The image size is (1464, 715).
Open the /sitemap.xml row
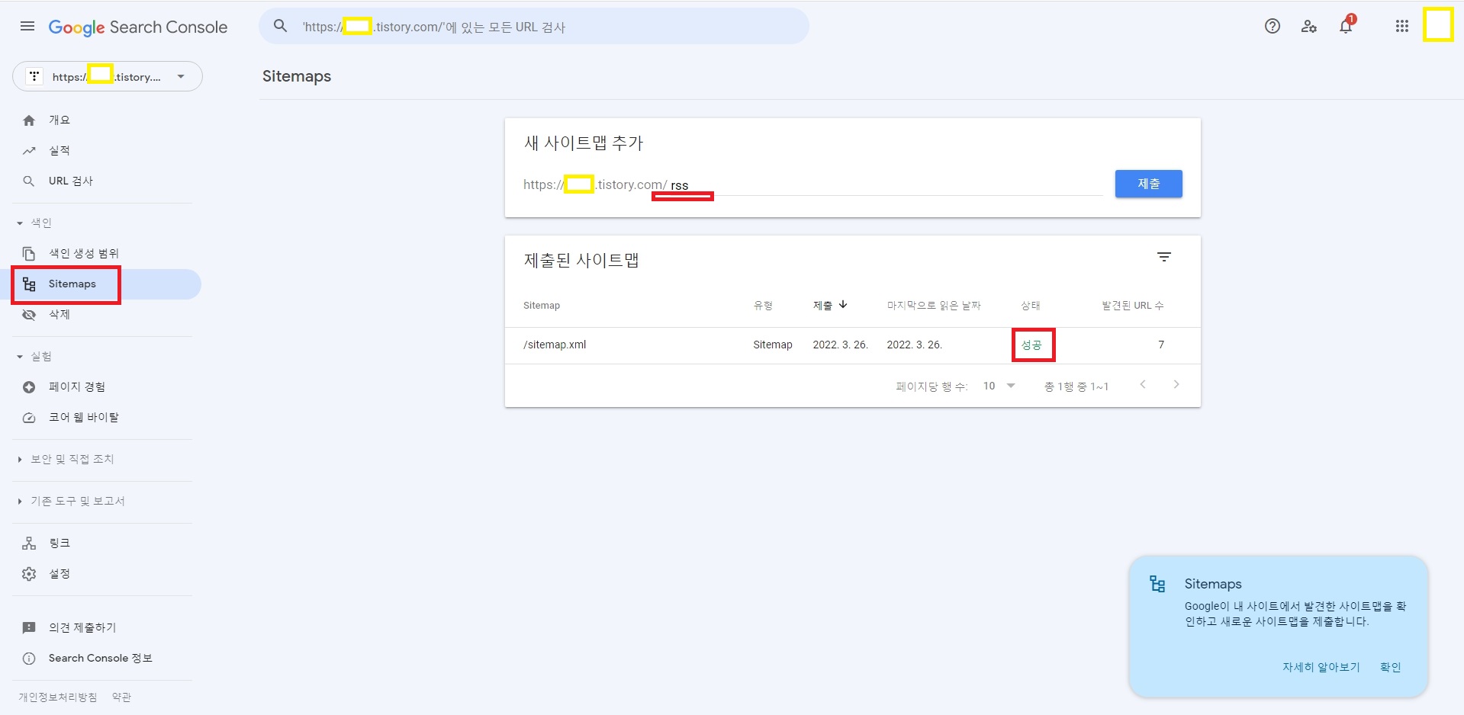point(853,345)
